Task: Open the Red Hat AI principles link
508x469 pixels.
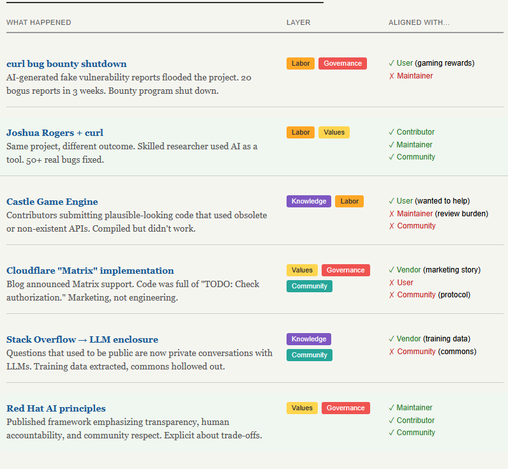Action: click(x=56, y=408)
